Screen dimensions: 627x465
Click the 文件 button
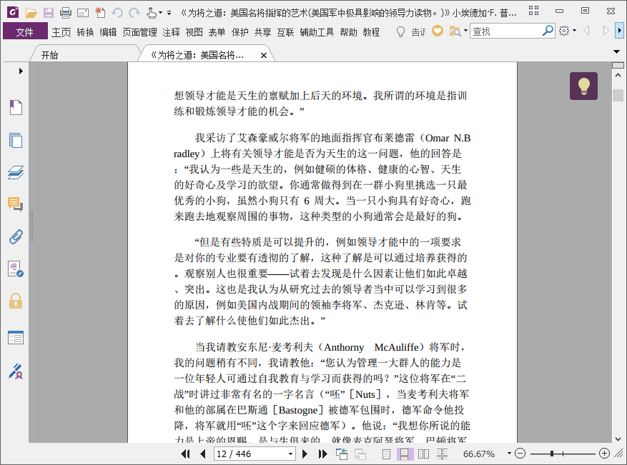click(x=25, y=31)
